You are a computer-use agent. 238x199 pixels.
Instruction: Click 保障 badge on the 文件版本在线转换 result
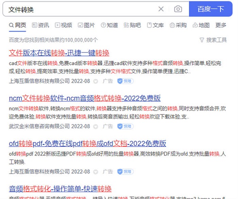pyautogui.click(x=125, y=81)
